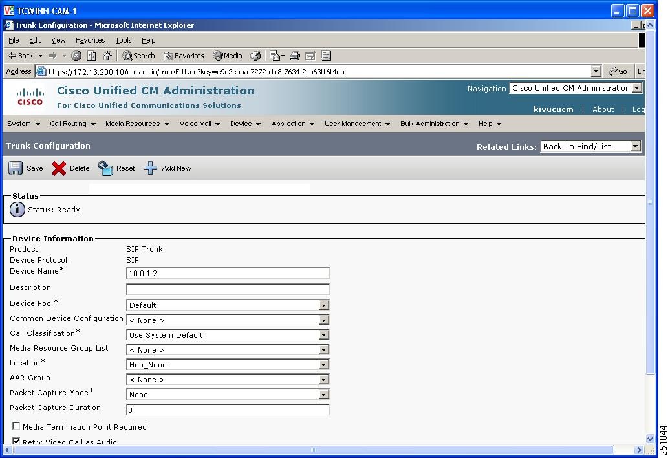This screenshot has height=458, width=670.
Task: Click the About link
Action: 603,109
